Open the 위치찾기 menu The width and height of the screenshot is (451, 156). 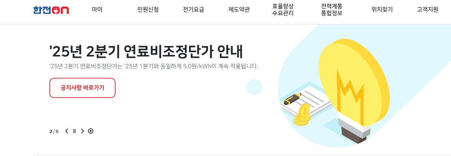(382, 10)
